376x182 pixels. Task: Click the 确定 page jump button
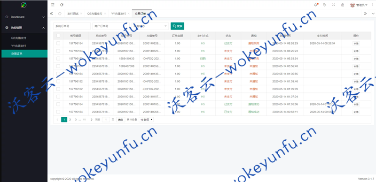click(x=121, y=120)
